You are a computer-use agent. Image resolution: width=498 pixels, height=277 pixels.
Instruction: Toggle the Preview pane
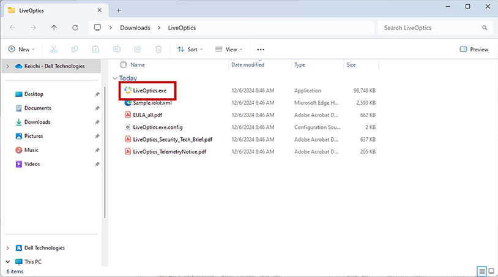[474, 49]
